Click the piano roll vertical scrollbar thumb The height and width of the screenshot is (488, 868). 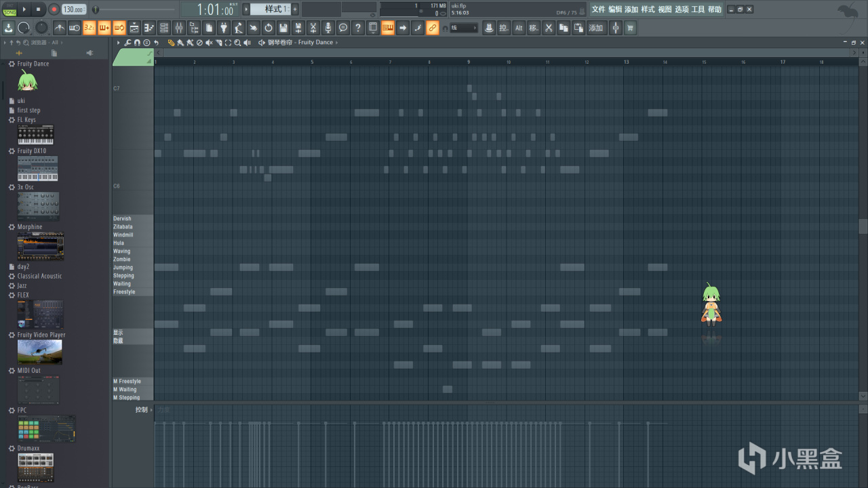[x=863, y=226]
